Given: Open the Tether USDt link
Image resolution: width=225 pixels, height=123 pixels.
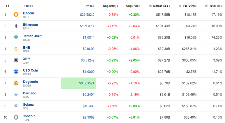Looking at the screenshot, I should click(32, 36).
